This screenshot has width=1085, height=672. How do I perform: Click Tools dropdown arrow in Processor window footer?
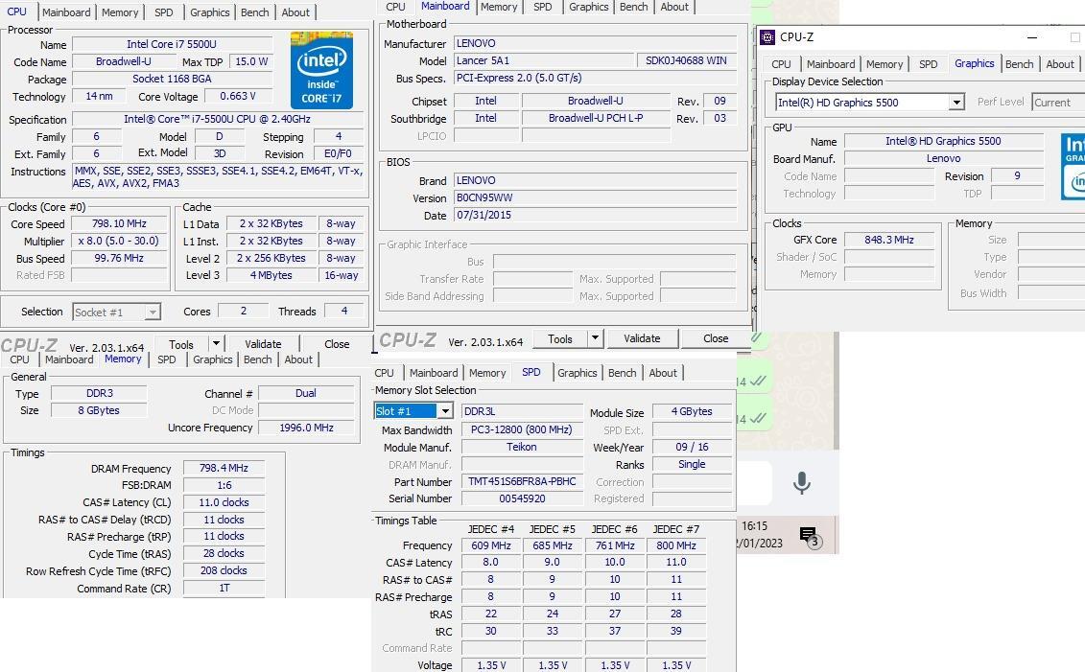click(x=216, y=343)
